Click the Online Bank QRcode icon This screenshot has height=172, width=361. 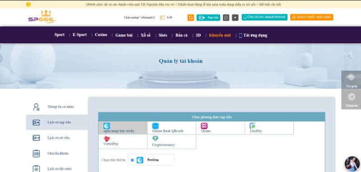tap(155, 126)
